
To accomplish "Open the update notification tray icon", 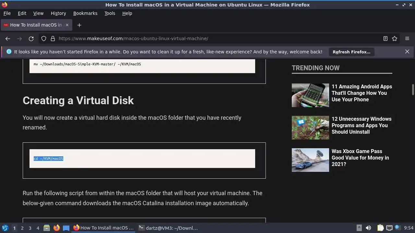I will click(397, 227).
